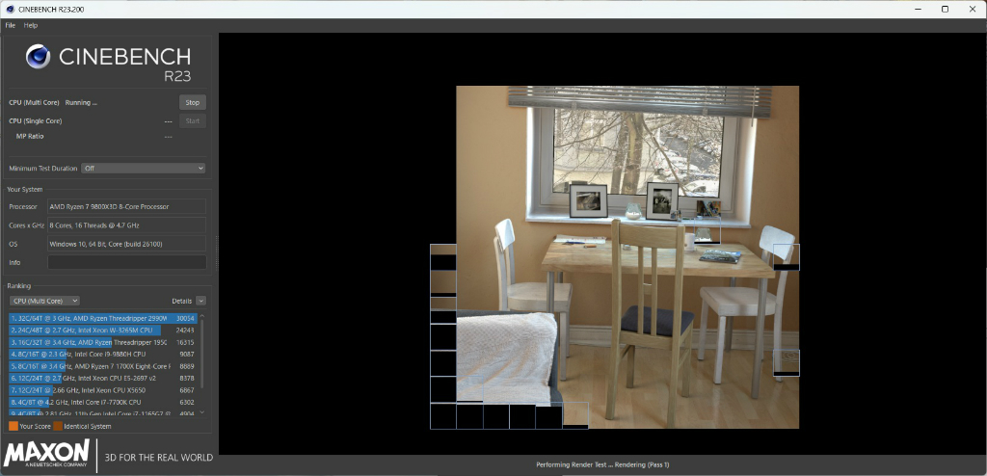Click the ranking list scrollbar thumb
The width and height of the screenshot is (987, 476).
[202, 354]
